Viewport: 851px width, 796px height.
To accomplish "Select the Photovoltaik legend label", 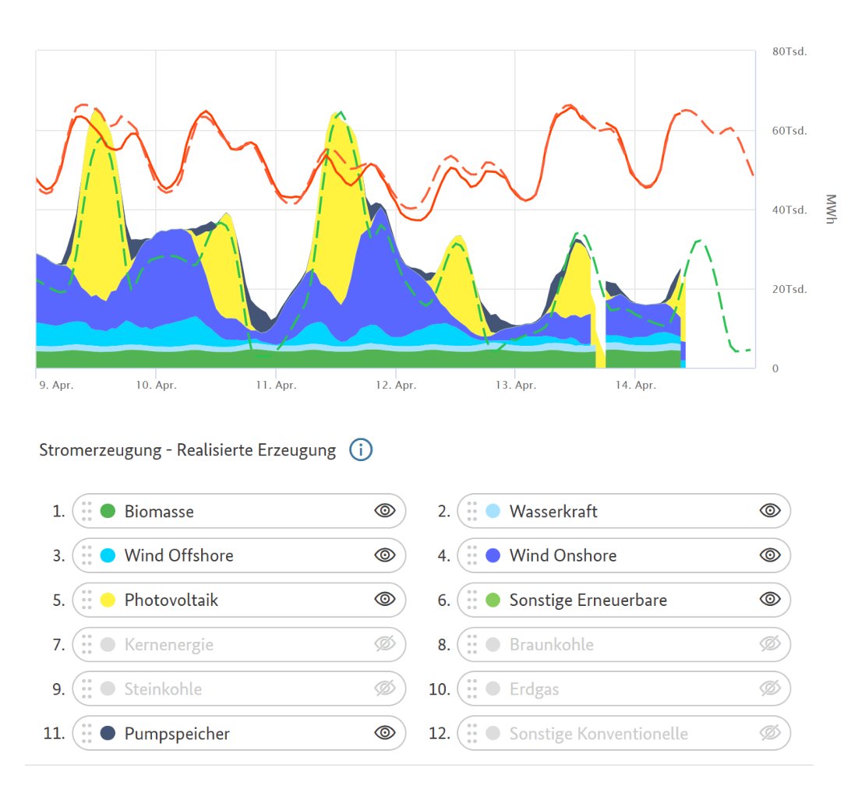I will [x=171, y=601].
